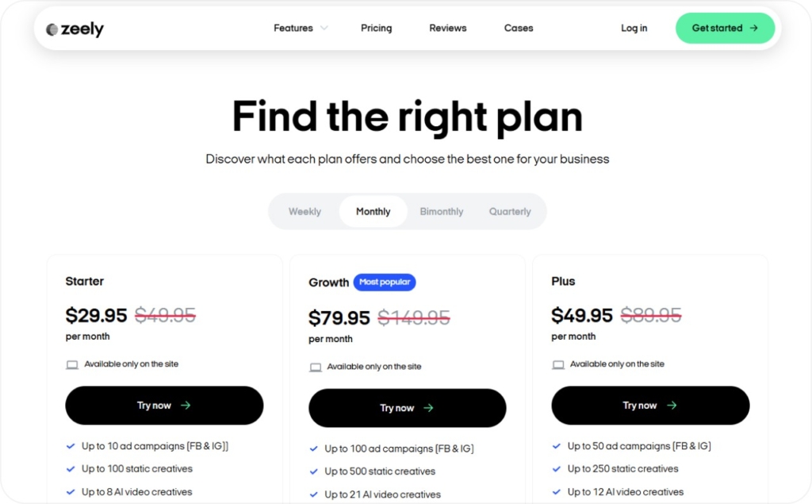Click Log in

coord(634,28)
